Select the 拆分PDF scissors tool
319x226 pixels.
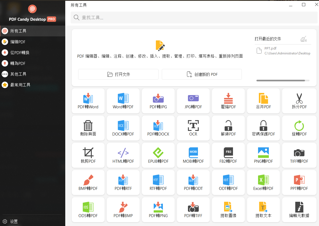tap(299, 101)
